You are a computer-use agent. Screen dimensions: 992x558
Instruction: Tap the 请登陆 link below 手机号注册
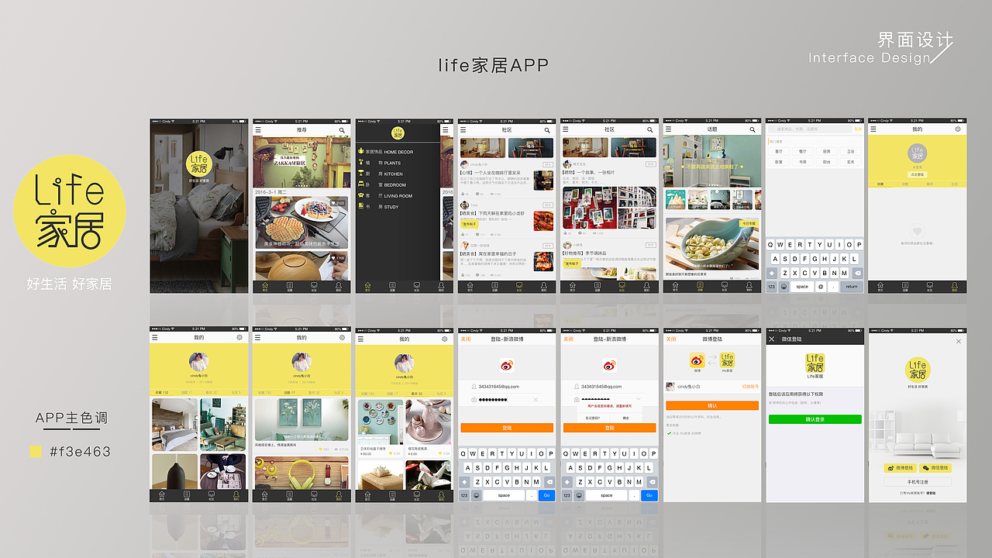[x=931, y=493]
